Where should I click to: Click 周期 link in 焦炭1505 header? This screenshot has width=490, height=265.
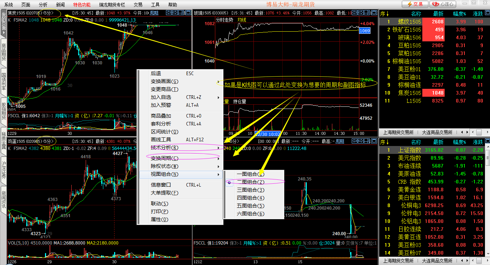pyautogui.click(x=154, y=13)
